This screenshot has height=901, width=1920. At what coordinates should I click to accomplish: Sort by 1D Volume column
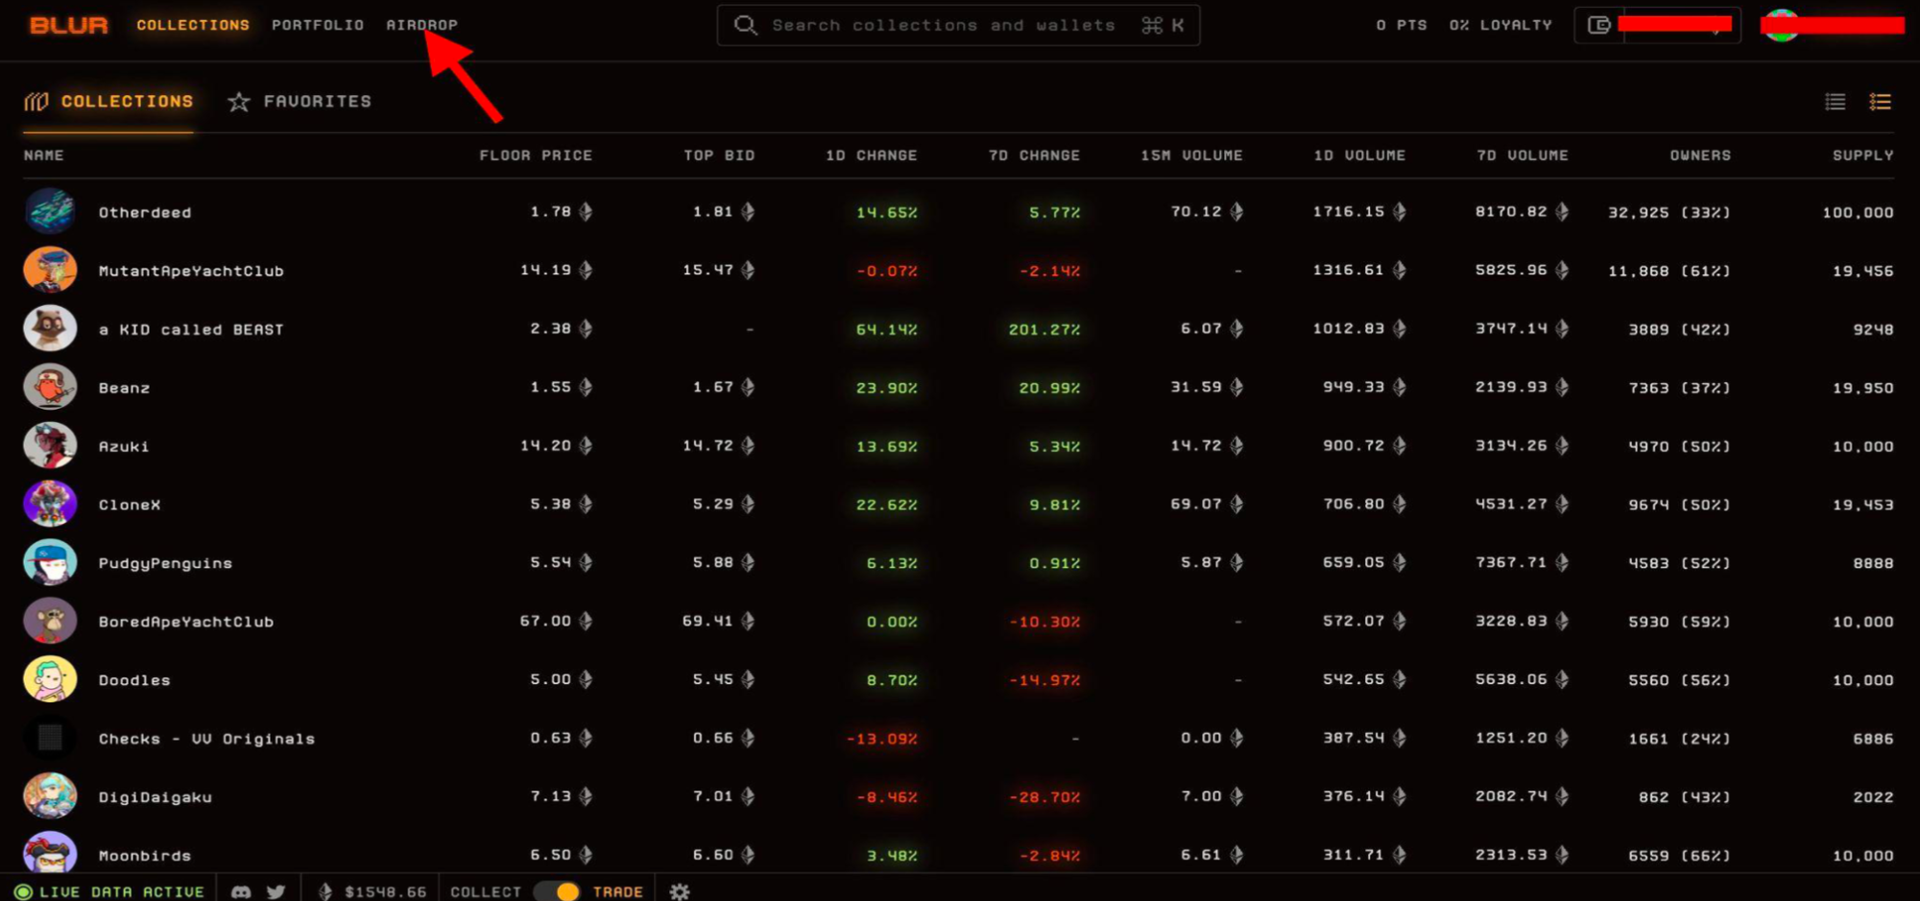point(1359,155)
